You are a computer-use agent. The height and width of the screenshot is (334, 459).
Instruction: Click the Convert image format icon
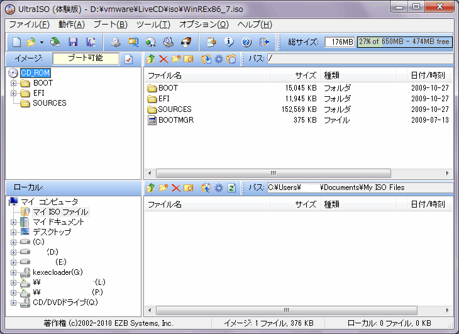click(133, 42)
